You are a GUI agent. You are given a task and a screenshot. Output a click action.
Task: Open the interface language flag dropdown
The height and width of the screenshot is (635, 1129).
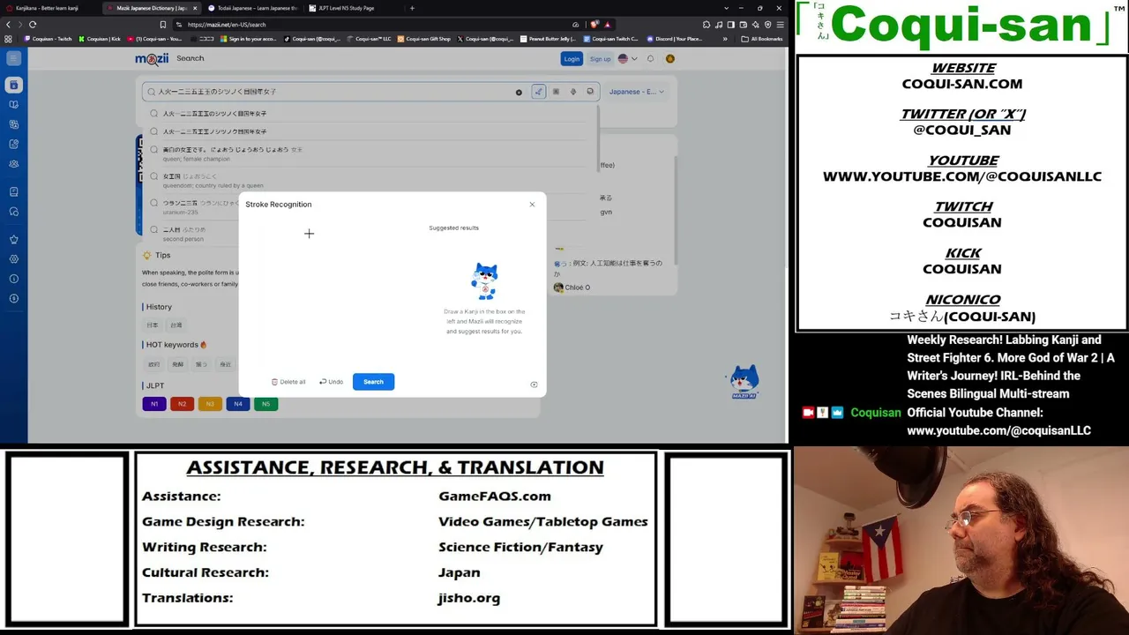point(627,59)
